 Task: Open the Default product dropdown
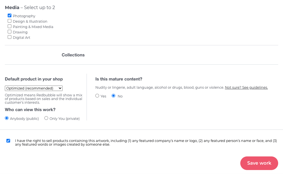coord(34,88)
